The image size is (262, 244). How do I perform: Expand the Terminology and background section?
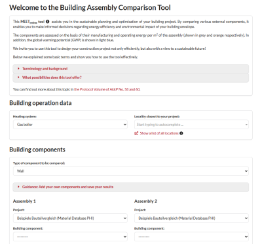[131, 69]
